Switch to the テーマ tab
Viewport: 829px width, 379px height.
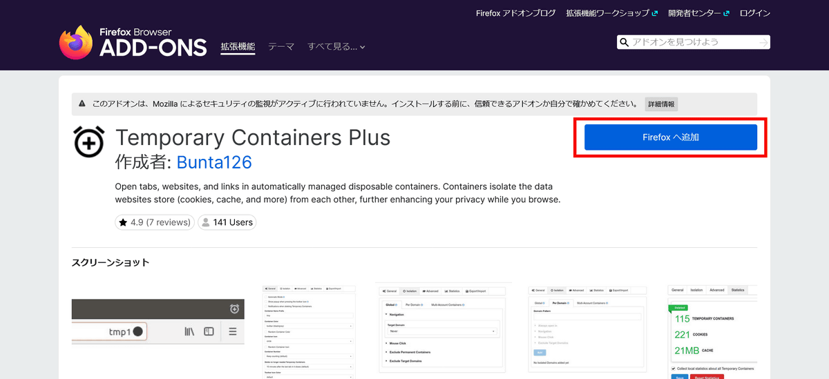click(x=281, y=47)
